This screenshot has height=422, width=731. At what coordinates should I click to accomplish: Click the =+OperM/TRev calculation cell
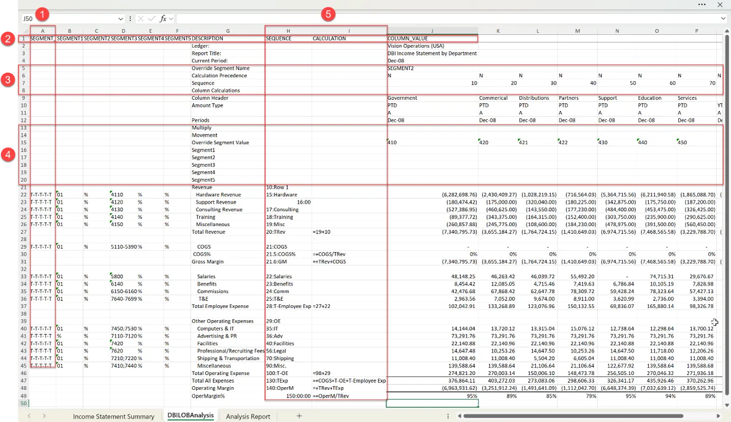(x=349, y=395)
